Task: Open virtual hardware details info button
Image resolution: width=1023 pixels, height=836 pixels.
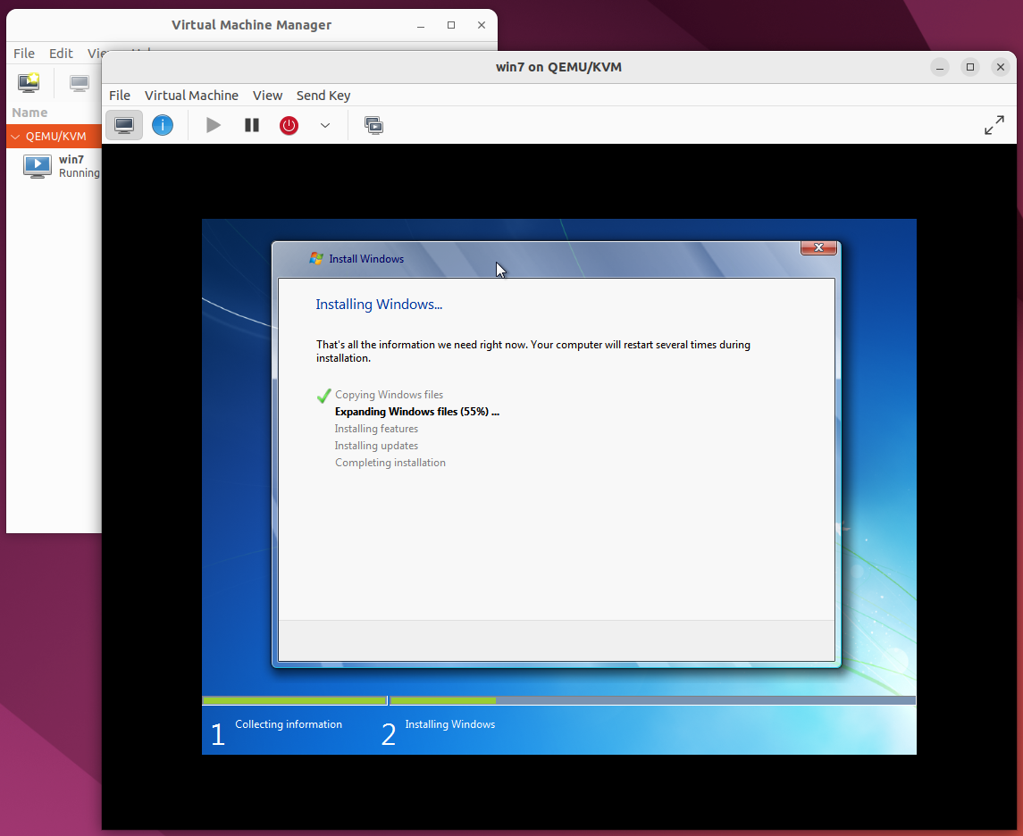Action: tap(163, 125)
